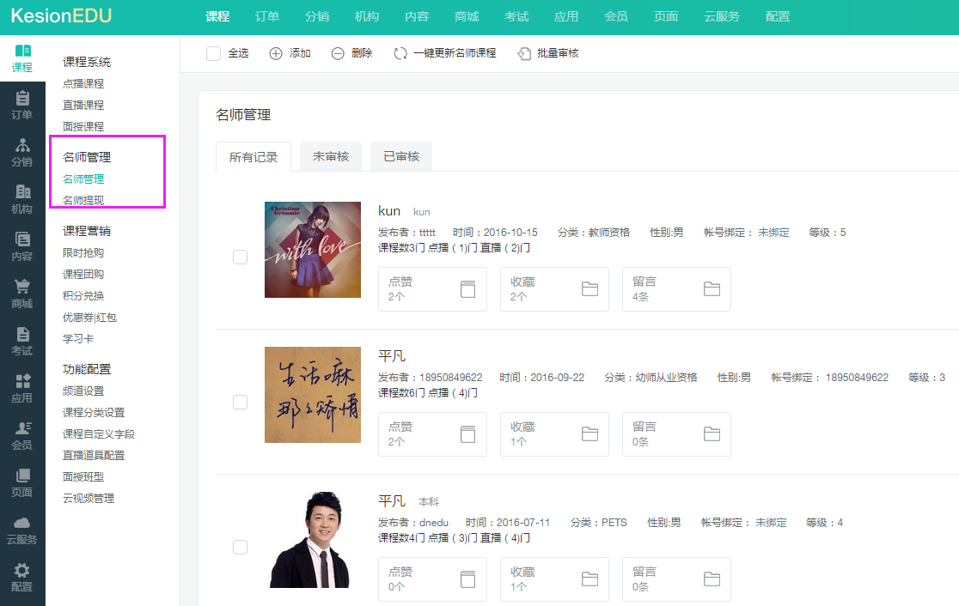Tick the checkbox beside the 本科 平凡 teacher
Viewport: 959px width, 606px height.
pos(241,548)
